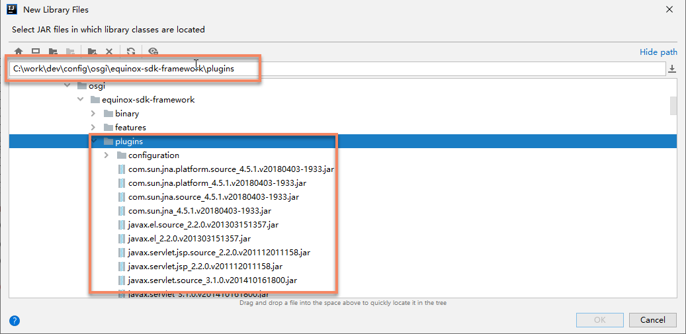Click the Hide path link
This screenshot has height=334, width=686.
[x=658, y=52]
